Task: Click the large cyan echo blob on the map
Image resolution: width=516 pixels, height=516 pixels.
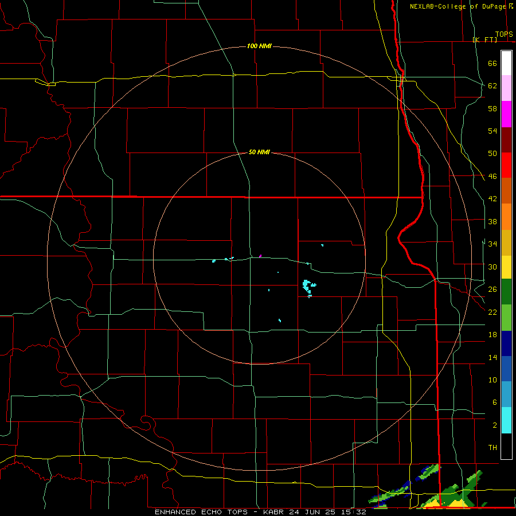Action: pyautogui.click(x=307, y=286)
